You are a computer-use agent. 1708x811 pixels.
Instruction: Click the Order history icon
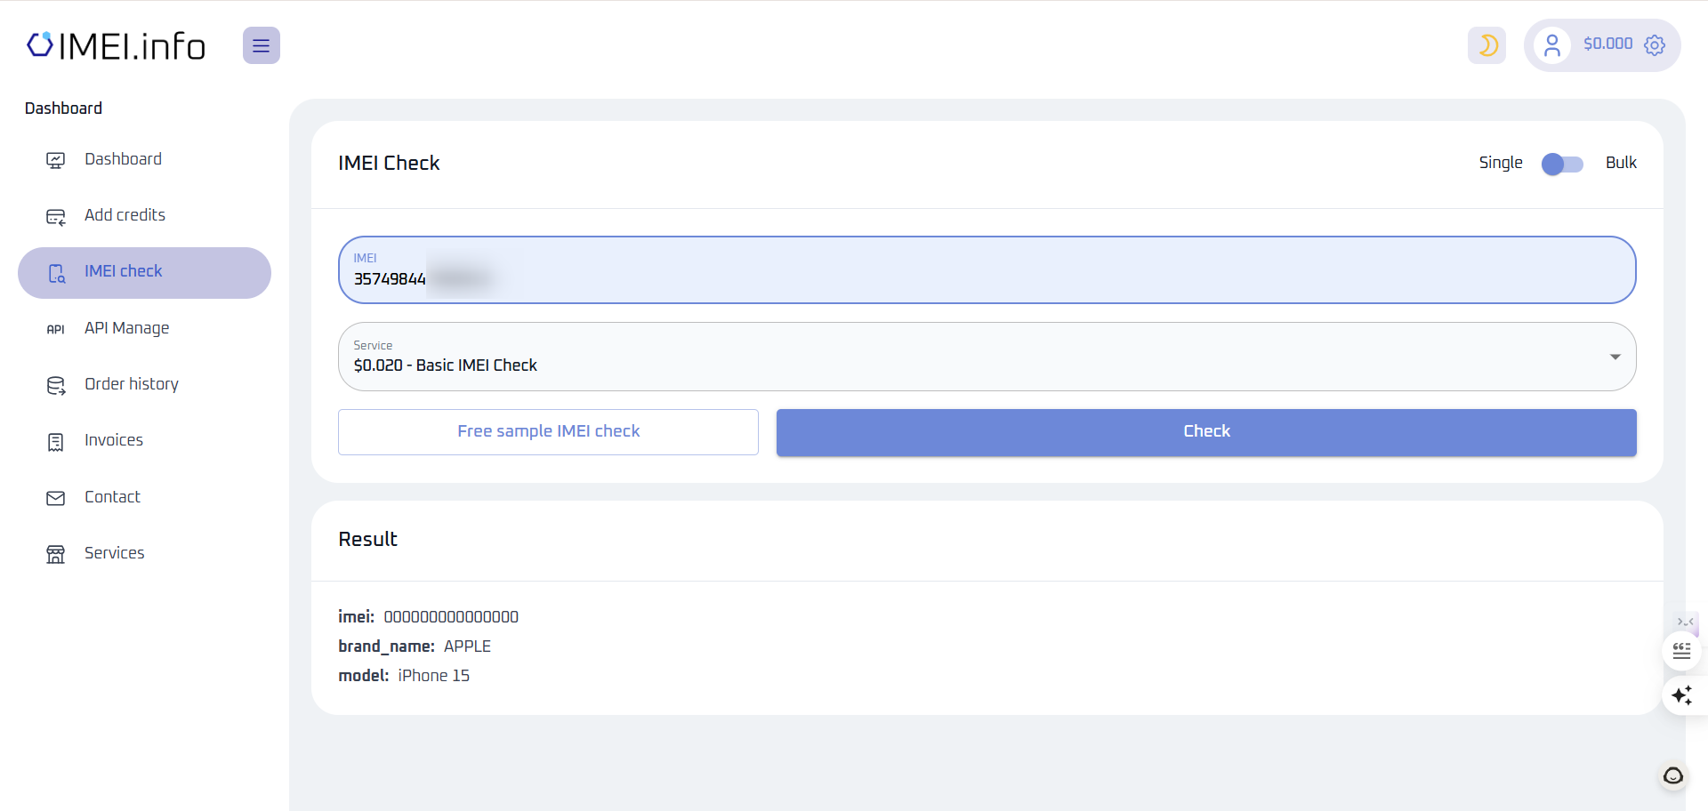(x=55, y=385)
